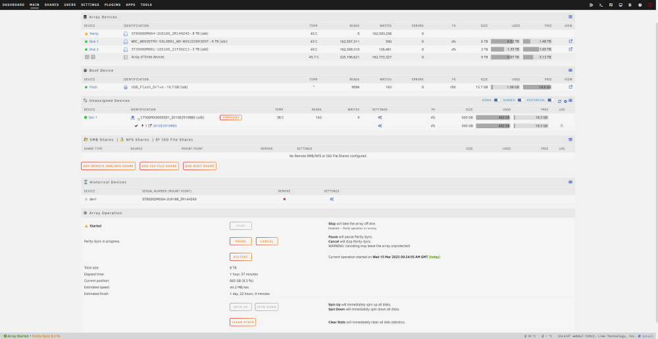Click ADD ISO FILE SHARE button

(159, 166)
